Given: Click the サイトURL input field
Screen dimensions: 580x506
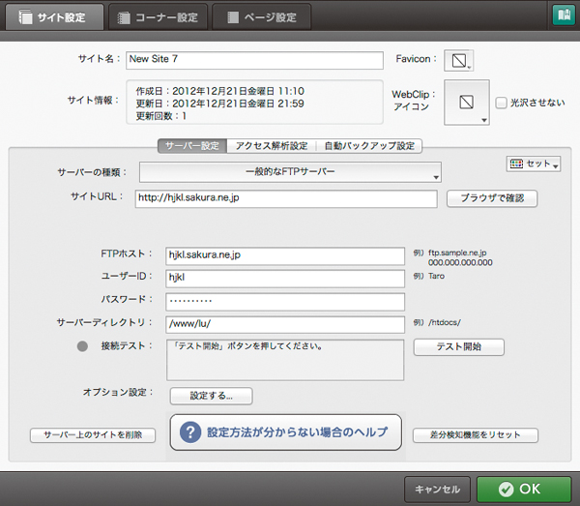Looking at the screenshot, I should [x=286, y=198].
